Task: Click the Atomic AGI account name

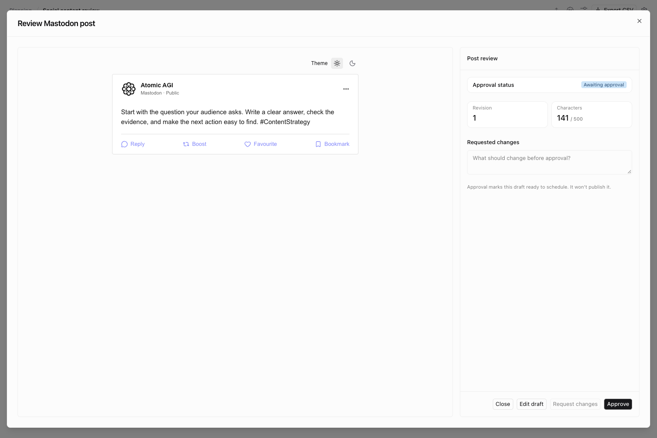Action: click(x=157, y=85)
